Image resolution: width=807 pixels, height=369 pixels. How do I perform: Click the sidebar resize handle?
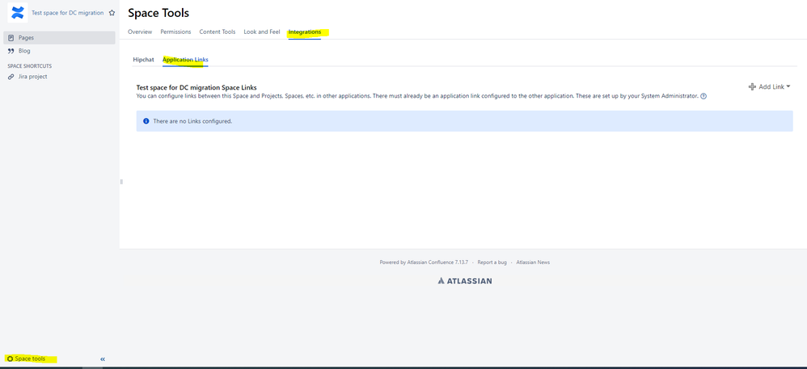tap(121, 182)
